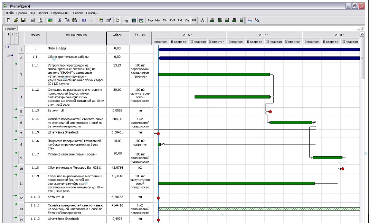Click the Ед.изм. column header
Screen dimensions: 369x223
pos(141,38)
